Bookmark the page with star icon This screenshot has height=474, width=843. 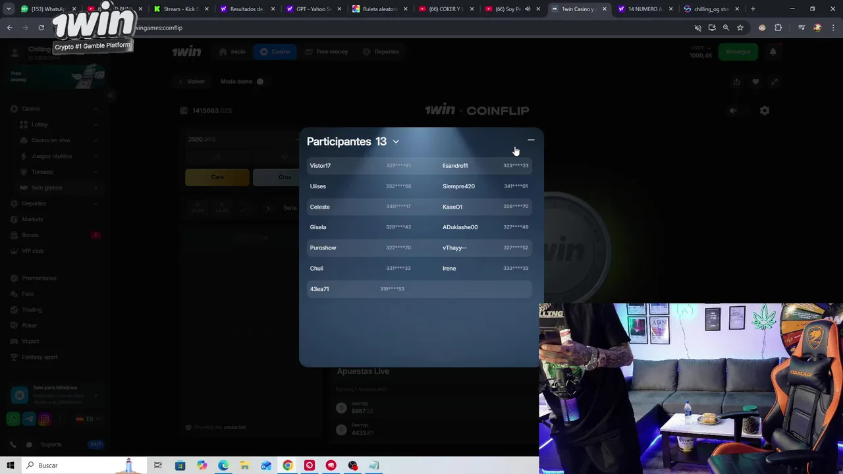[740, 28]
